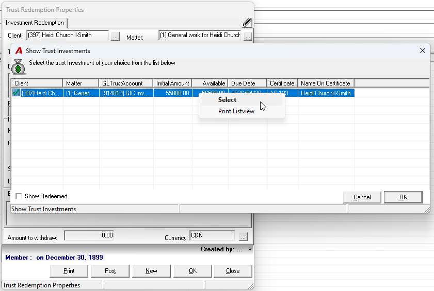Confirm with OK in Trust Investments dialog
This screenshot has height=291, width=434.
coord(403,197)
